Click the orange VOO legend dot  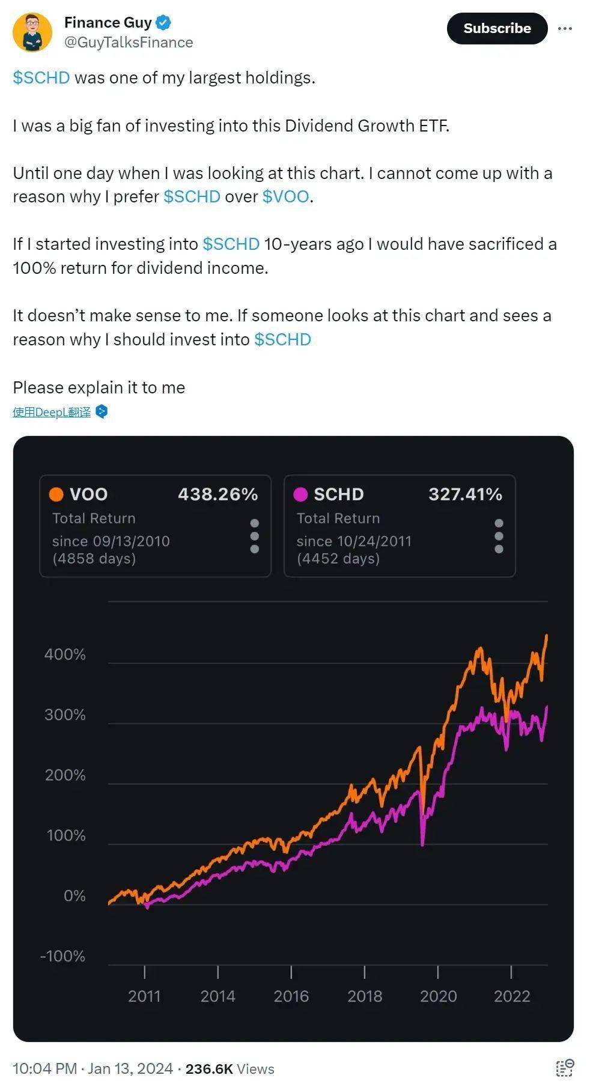pyautogui.click(x=56, y=494)
